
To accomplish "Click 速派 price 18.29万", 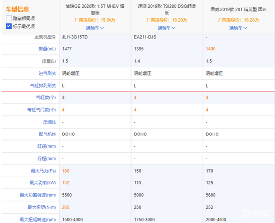I will pos(166,20).
